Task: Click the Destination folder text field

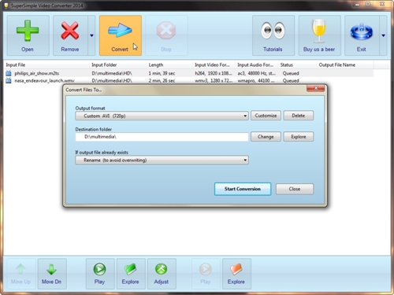Action: tap(162, 137)
